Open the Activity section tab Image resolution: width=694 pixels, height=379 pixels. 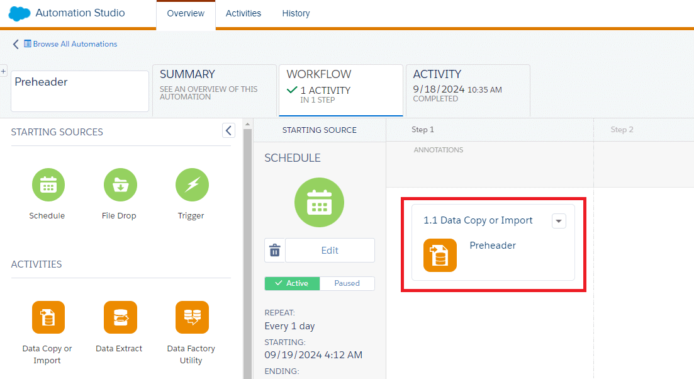pyautogui.click(x=468, y=90)
